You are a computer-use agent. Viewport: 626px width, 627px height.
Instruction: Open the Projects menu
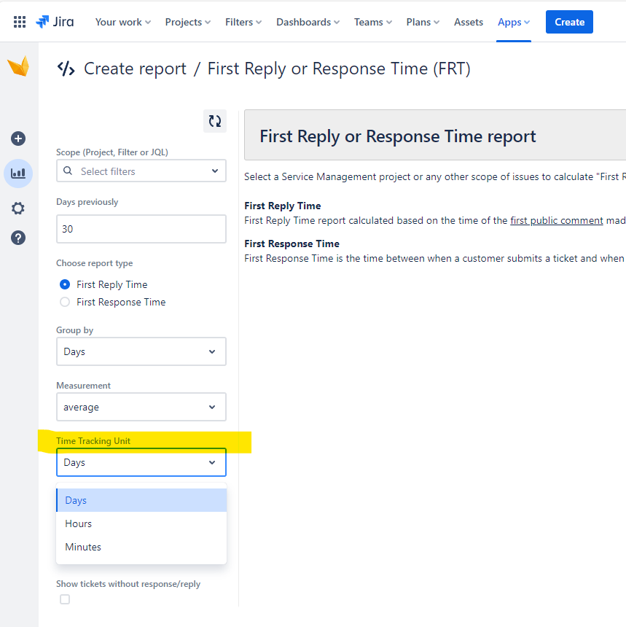coord(187,22)
